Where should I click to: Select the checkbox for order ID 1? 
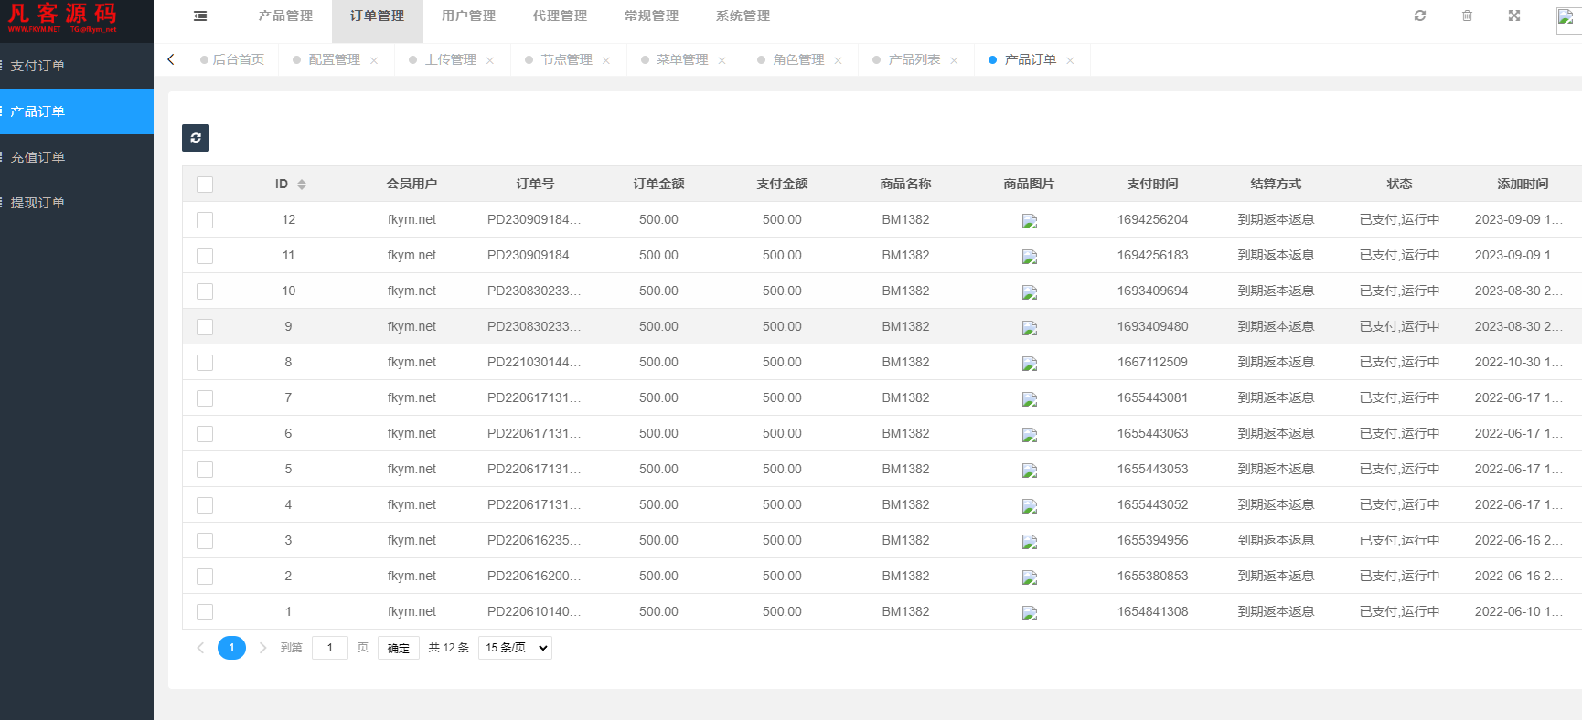[205, 612]
